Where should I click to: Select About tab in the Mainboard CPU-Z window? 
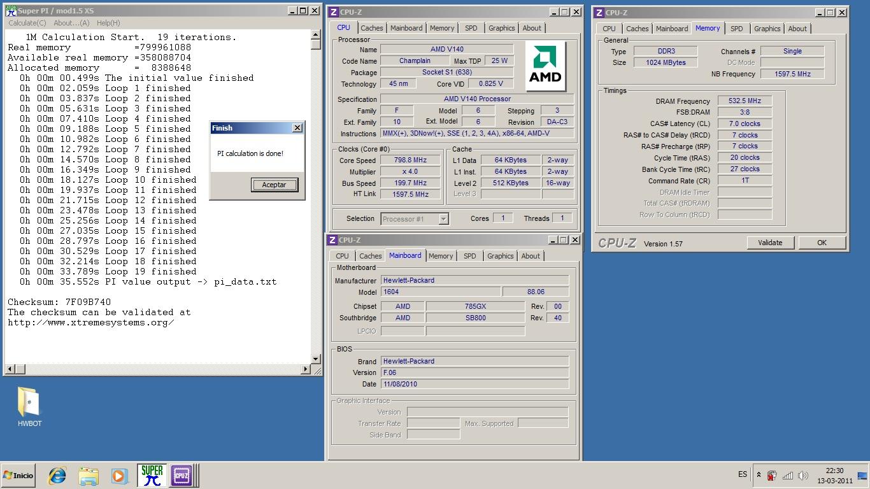pyautogui.click(x=531, y=256)
